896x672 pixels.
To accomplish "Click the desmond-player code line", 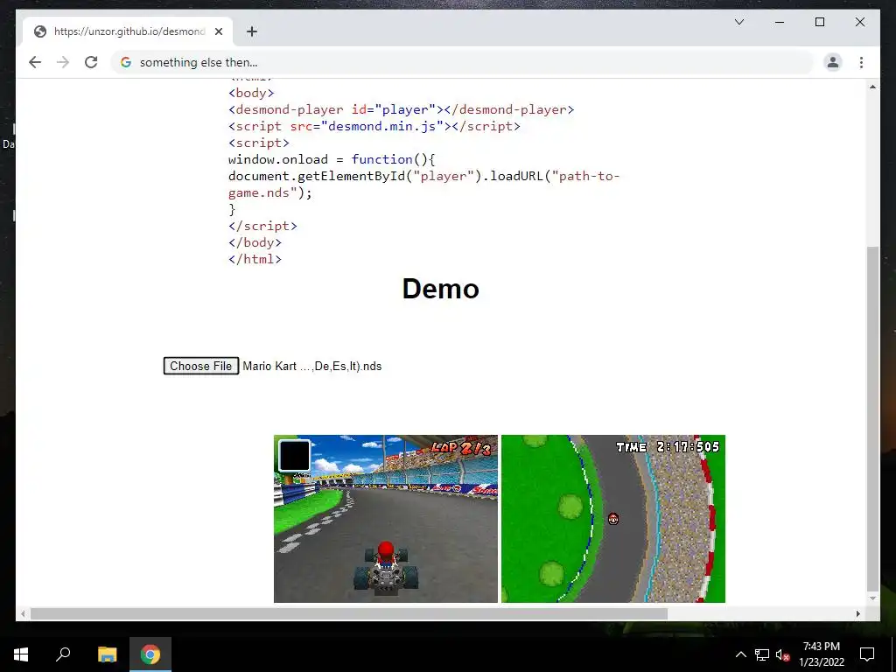I will coord(401,109).
